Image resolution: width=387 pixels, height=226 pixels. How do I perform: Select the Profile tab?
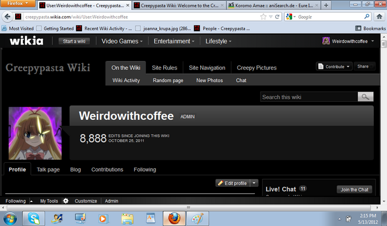(18, 169)
